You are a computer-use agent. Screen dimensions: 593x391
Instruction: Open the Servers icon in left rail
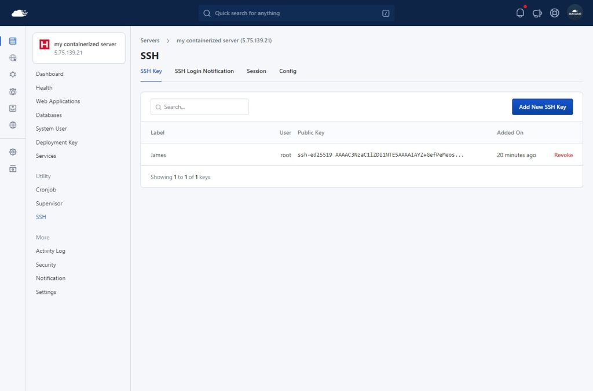click(x=13, y=41)
